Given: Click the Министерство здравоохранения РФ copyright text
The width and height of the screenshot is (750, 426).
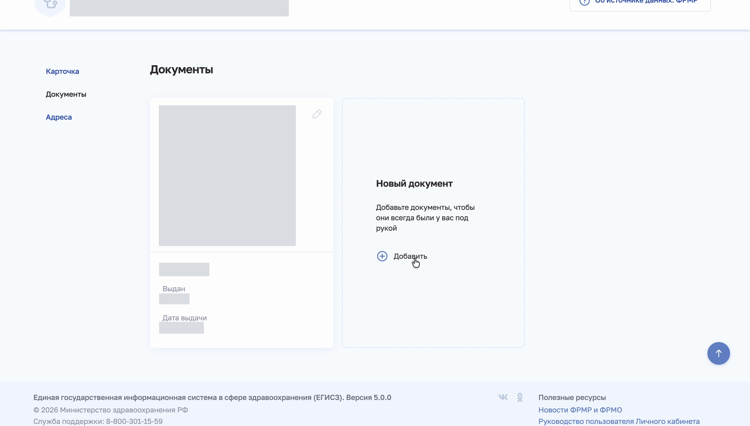Looking at the screenshot, I should click(111, 410).
